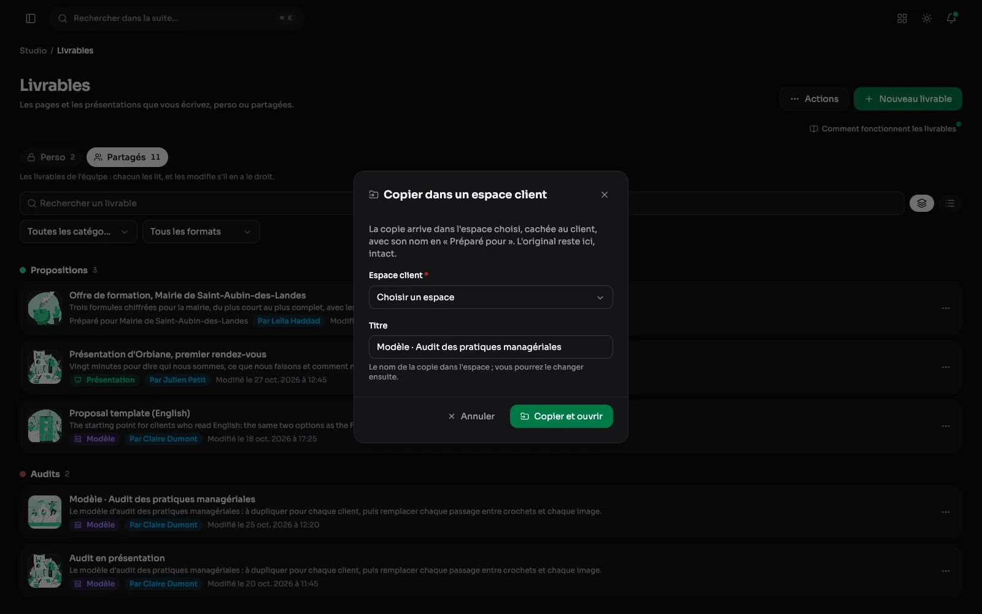Click Copier et ouvrir button
The image size is (982, 614).
(562, 416)
